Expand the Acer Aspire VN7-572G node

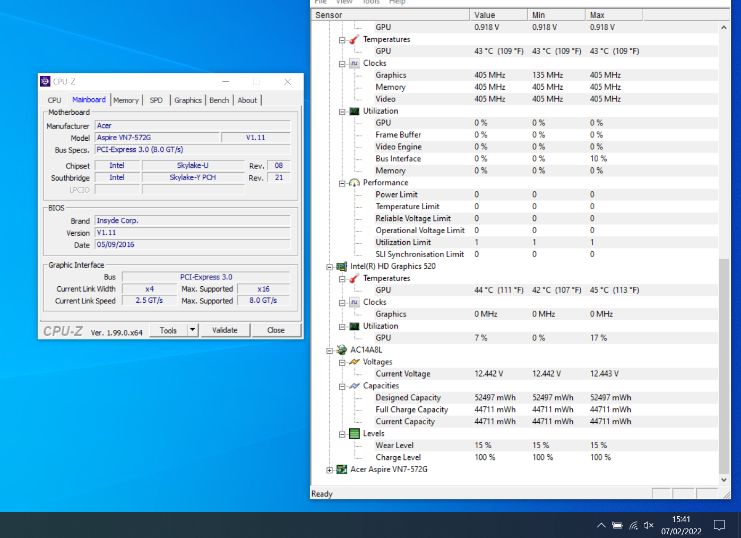(330, 470)
